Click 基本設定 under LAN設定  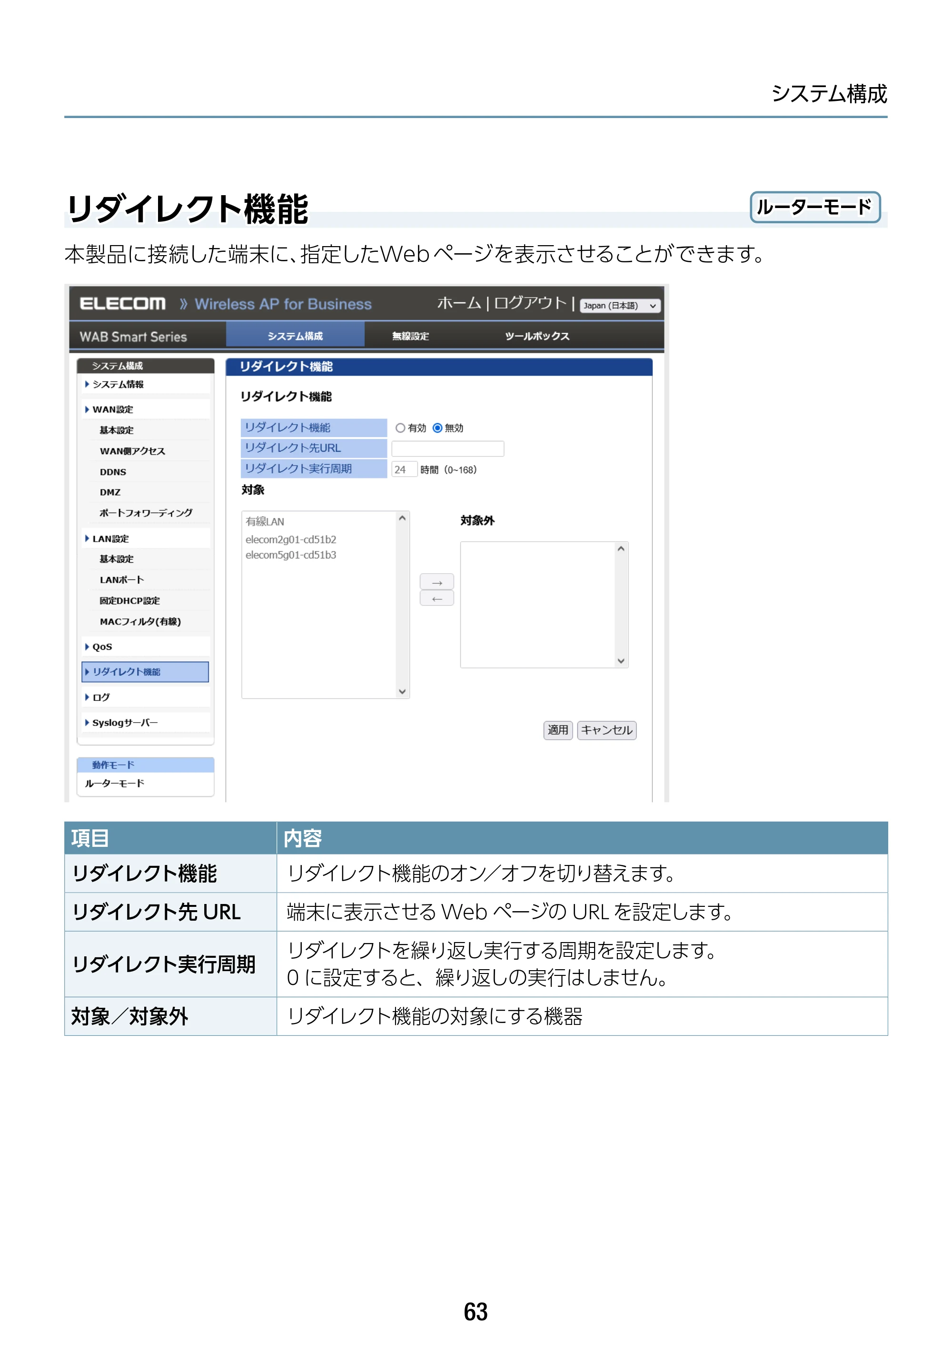pos(117,559)
